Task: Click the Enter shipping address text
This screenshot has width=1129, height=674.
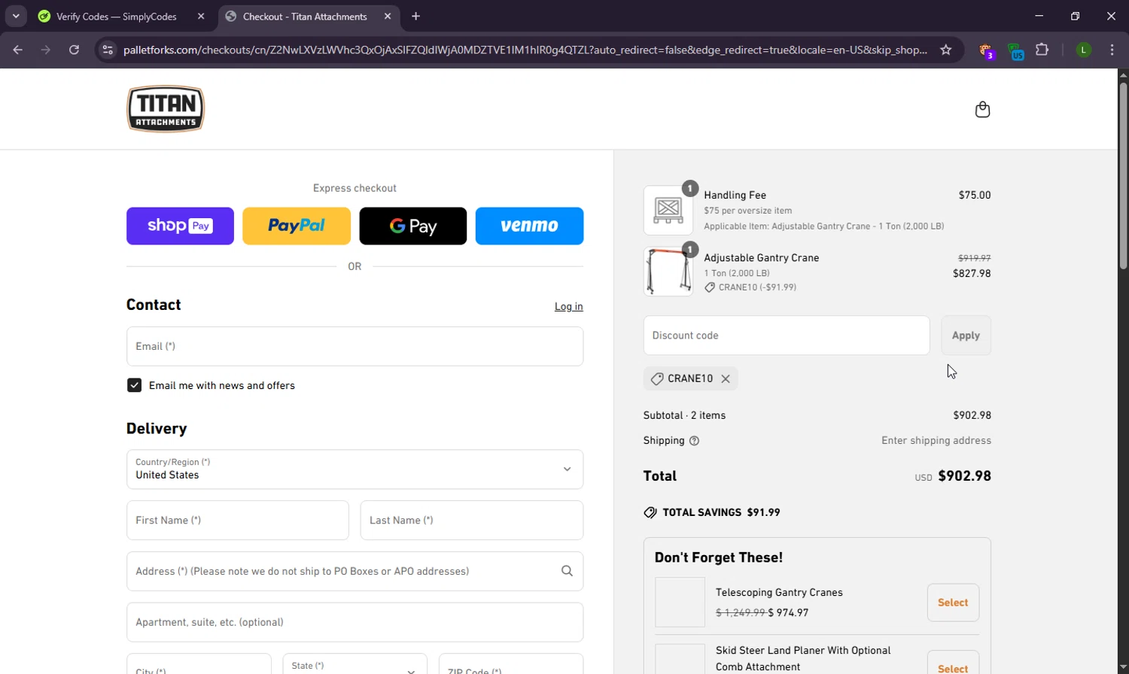Action: click(x=936, y=441)
